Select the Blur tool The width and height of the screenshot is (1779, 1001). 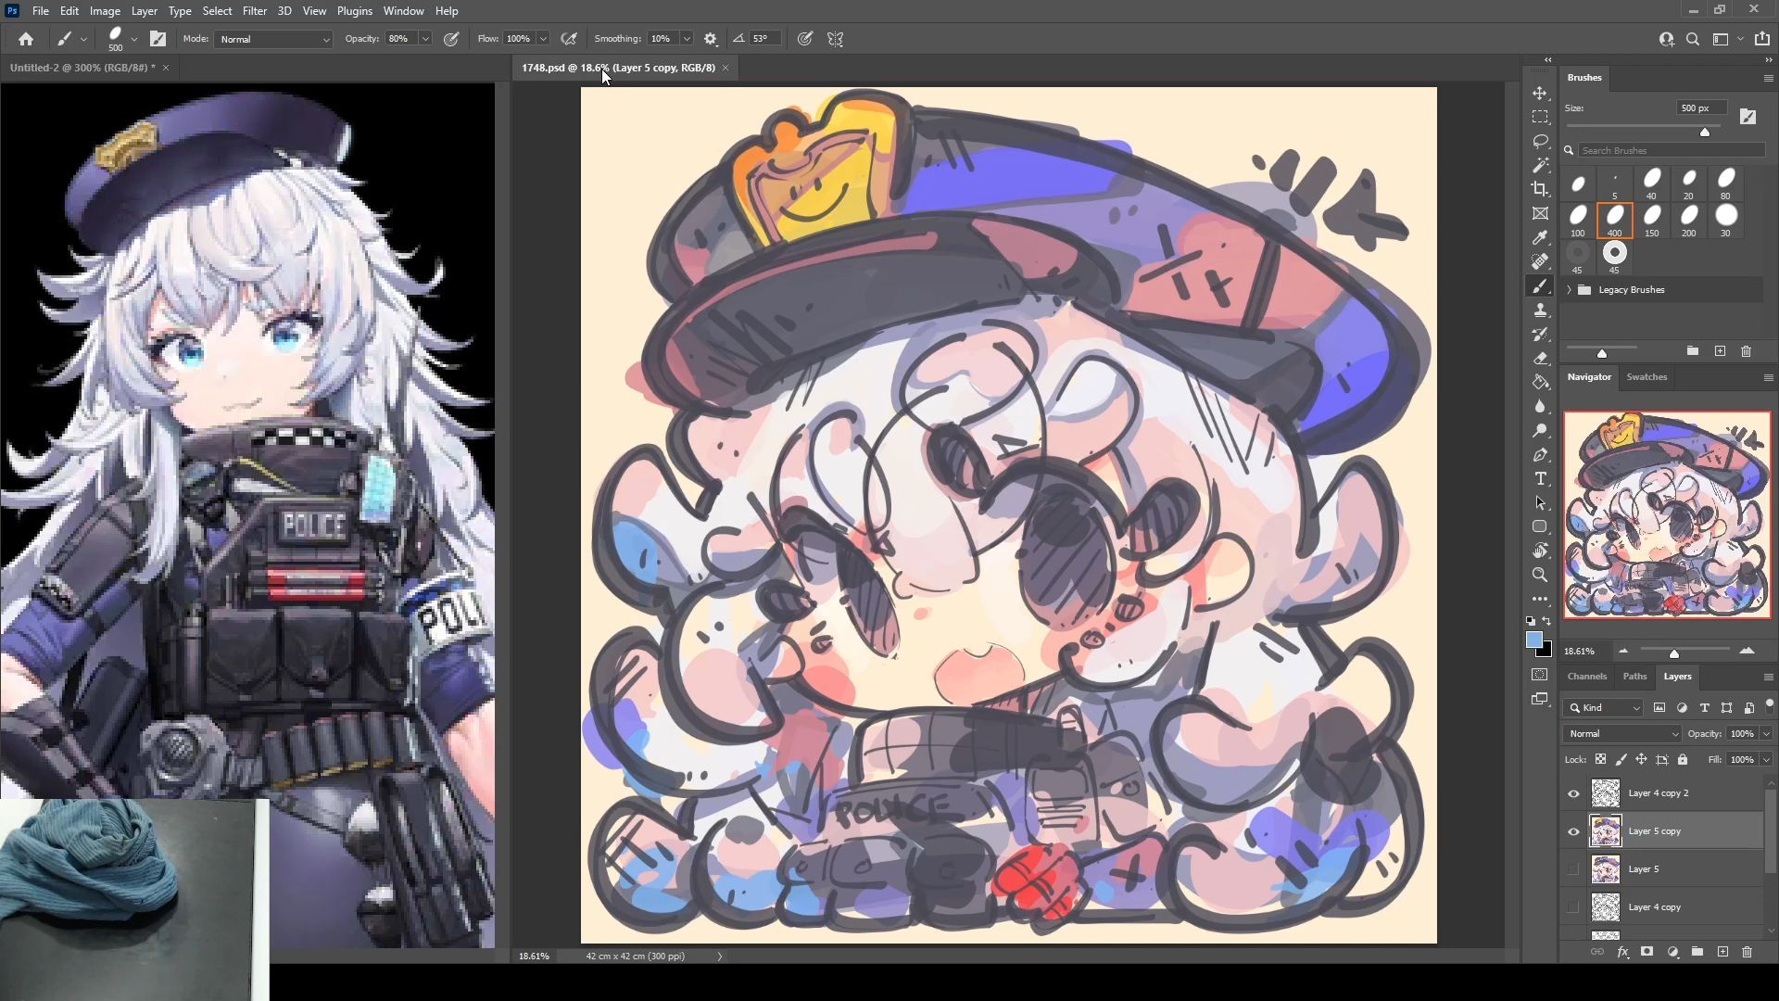coord(1540,406)
